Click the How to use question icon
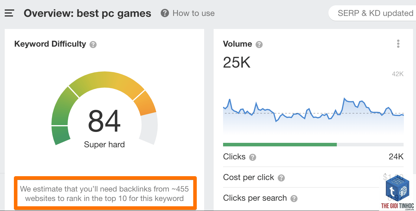Viewport: 416px width, 211px height. 165,13
